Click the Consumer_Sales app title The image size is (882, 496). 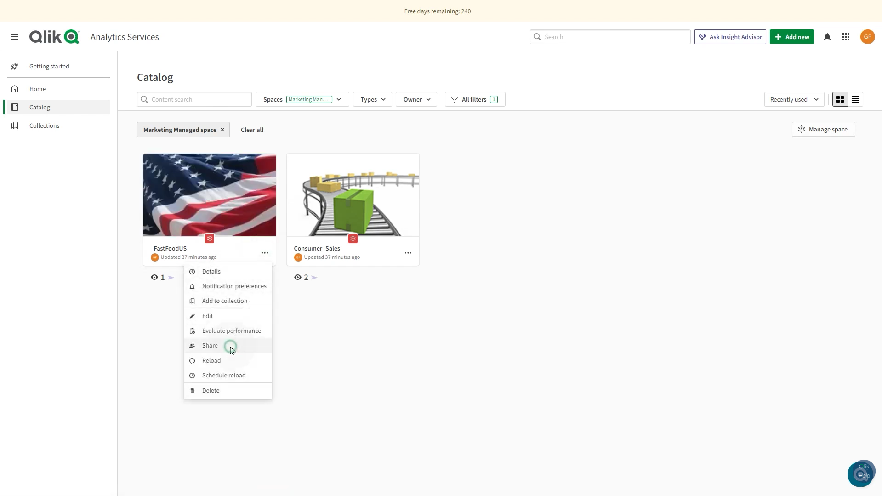click(317, 248)
